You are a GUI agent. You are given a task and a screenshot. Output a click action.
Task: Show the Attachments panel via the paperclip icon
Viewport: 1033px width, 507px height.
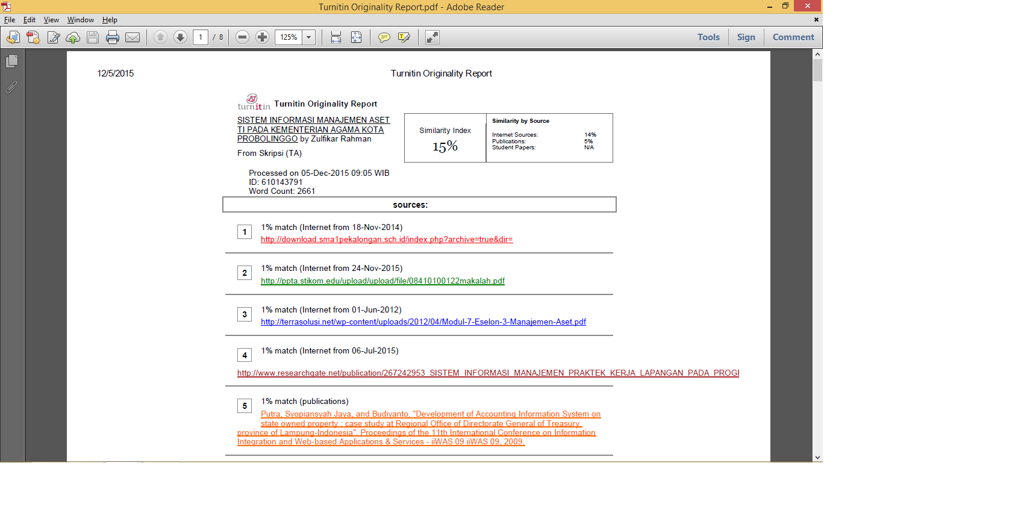pyautogui.click(x=11, y=87)
